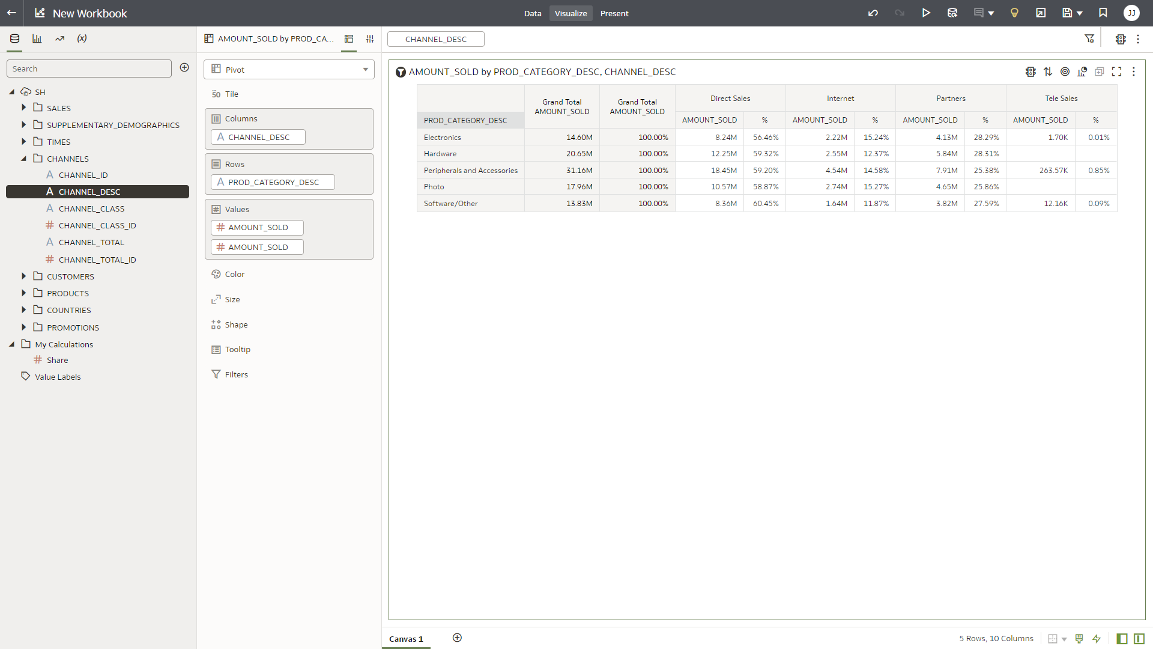Toggle the grammar panel layout

[x=1139, y=639]
